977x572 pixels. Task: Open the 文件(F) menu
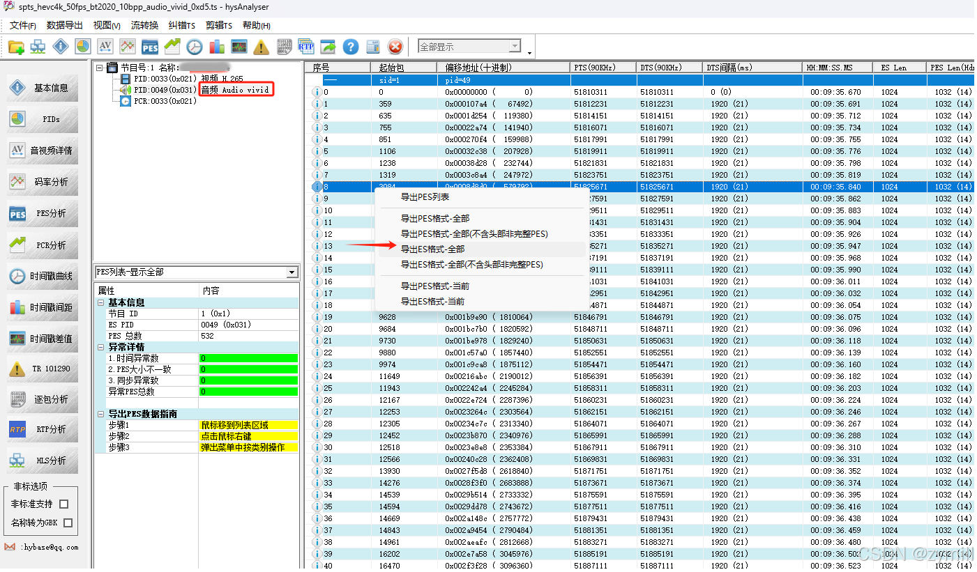22,26
